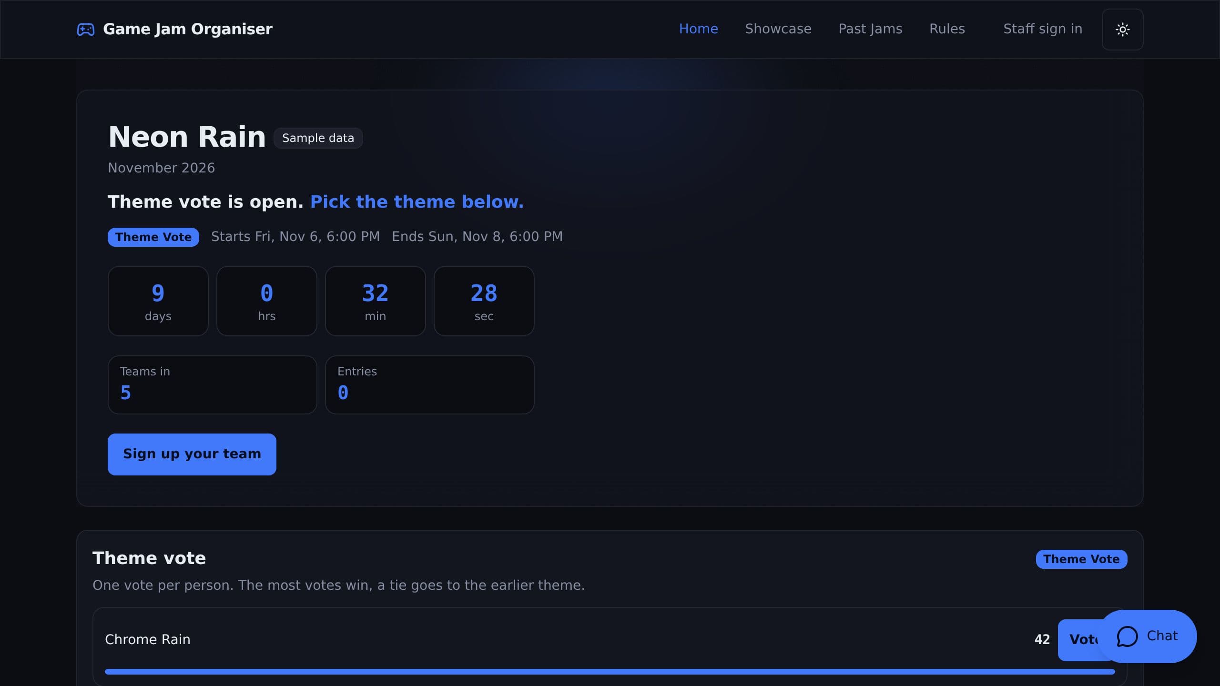Open the Rules page
The height and width of the screenshot is (686, 1220).
pos(947,29)
